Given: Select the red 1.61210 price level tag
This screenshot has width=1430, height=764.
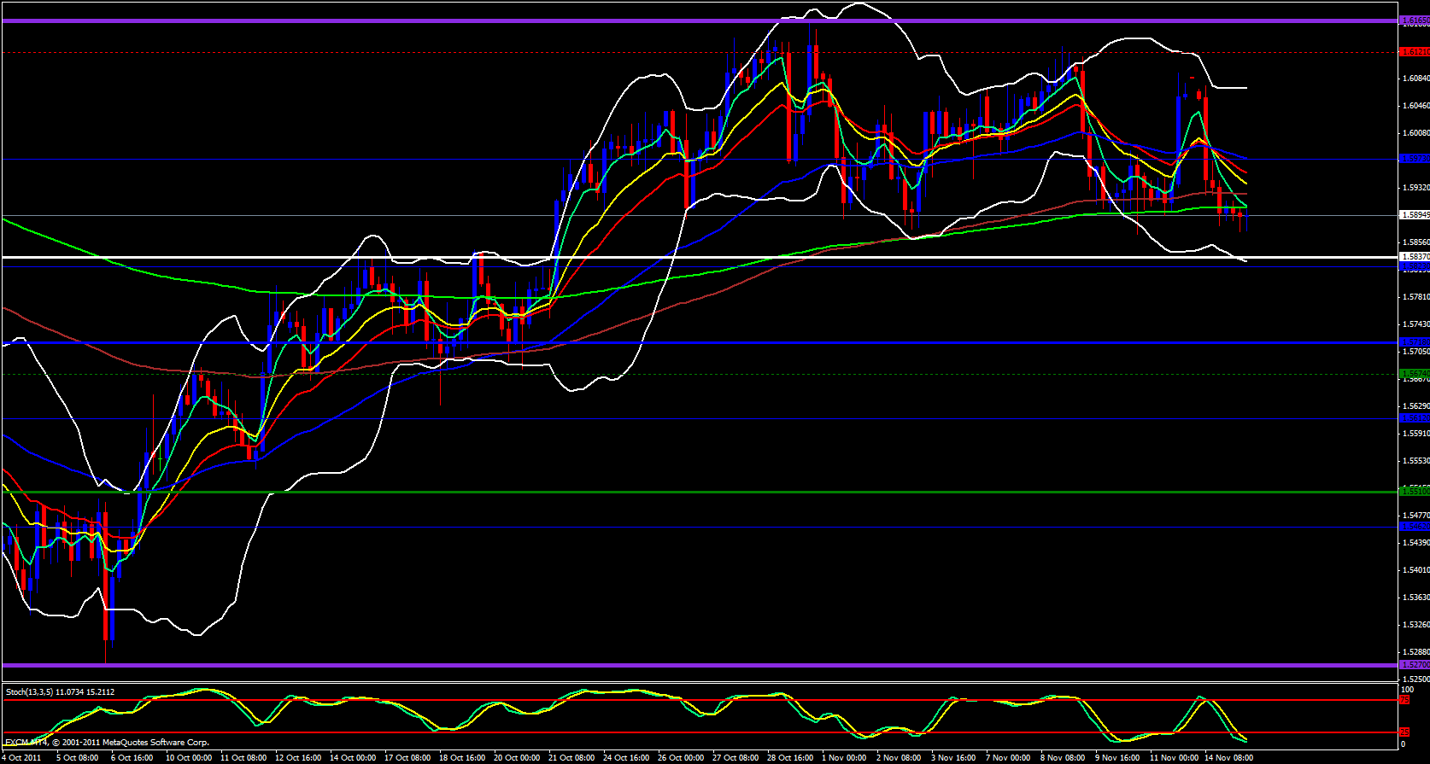Looking at the screenshot, I should (x=1414, y=52).
